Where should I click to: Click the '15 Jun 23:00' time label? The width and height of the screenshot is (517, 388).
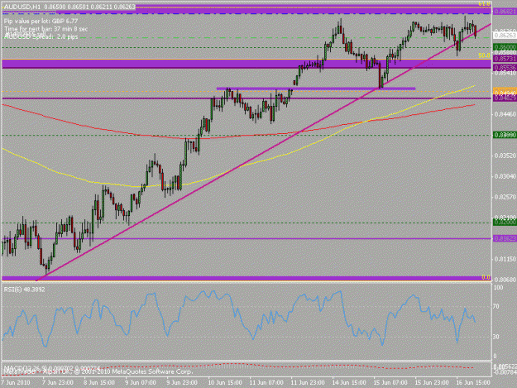[x=431, y=382]
